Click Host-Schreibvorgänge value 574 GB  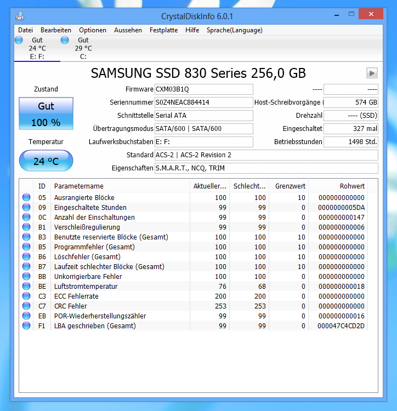351,102
